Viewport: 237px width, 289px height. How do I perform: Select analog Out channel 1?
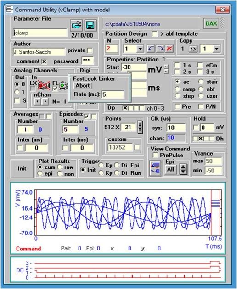[17, 92]
